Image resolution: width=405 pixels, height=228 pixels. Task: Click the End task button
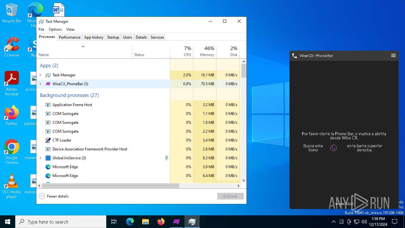click(230, 196)
